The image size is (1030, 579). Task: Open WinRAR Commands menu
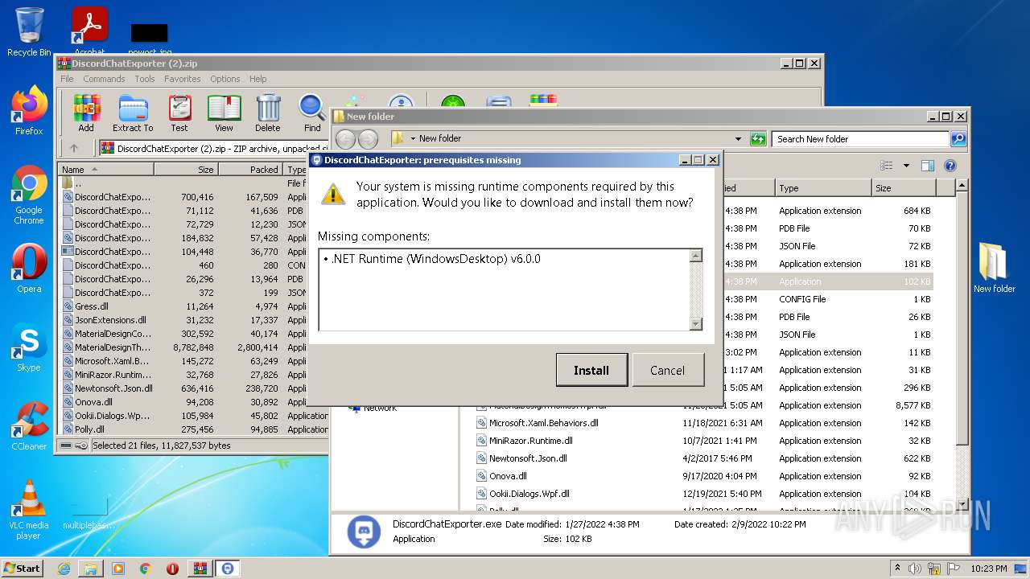click(104, 79)
